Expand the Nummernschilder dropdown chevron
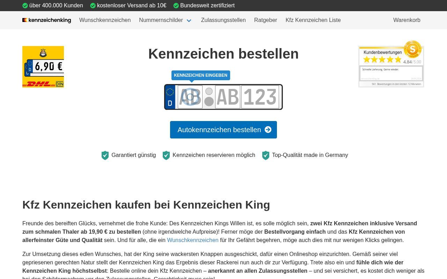This screenshot has height=279, width=447. pyautogui.click(x=189, y=21)
